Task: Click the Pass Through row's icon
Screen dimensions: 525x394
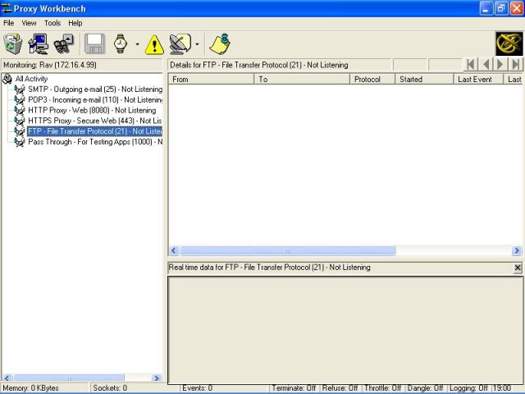Action: tap(20, 142)
